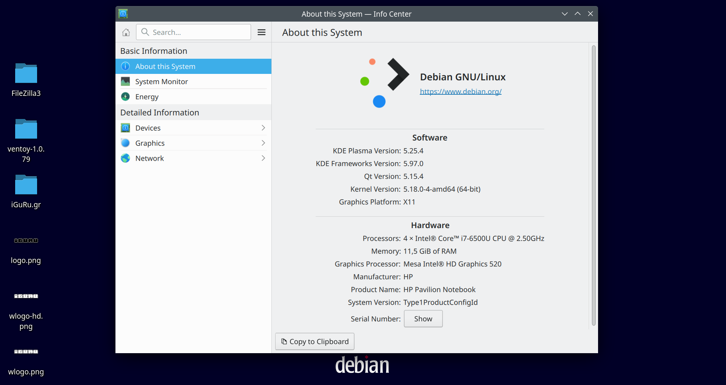Image resolution: width=726 pixels, height=385 pixels.
Task: Click the Energy sidebar icon
Action: (125, 97)
